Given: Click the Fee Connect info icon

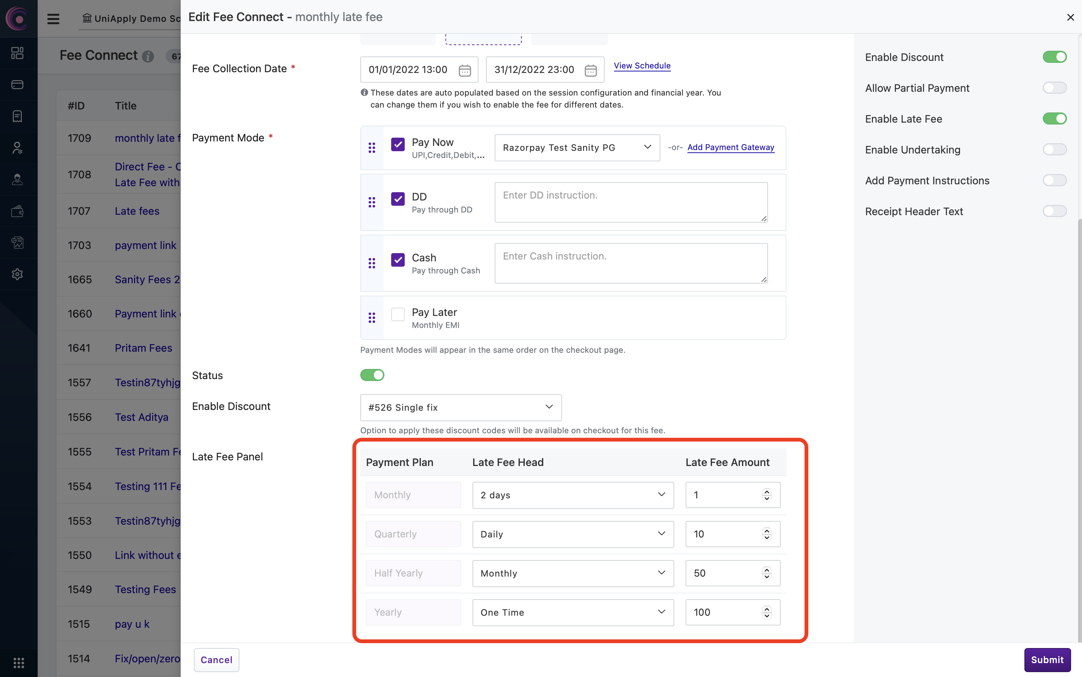Looking at the screenshot, I should [x=148, y=56].
